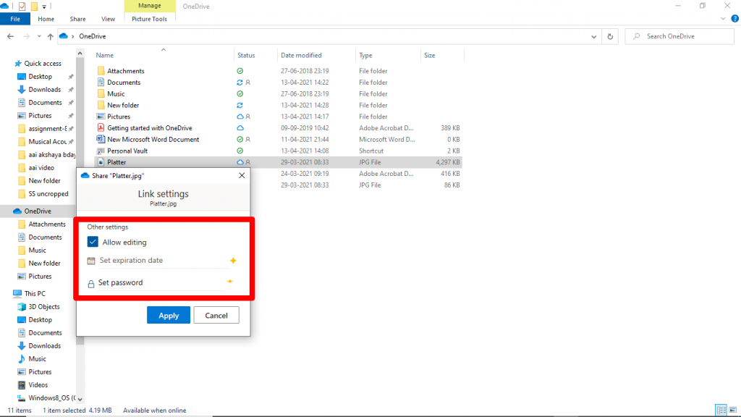Viewport: 741px width, 417px height.
Task: Click inside the Search OneDrive box
Action: click(679, 36)
